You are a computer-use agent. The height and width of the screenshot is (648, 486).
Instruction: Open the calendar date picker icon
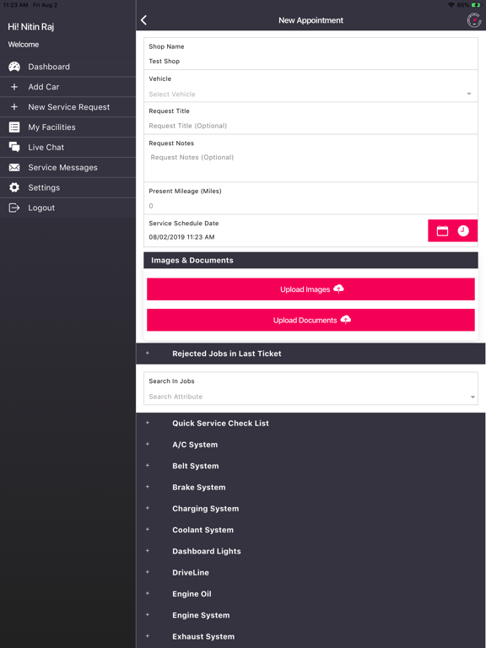tap(442, 230)
